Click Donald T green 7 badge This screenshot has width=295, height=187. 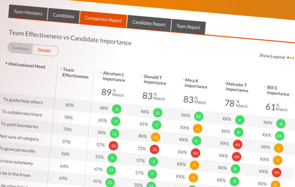[152, 174]
